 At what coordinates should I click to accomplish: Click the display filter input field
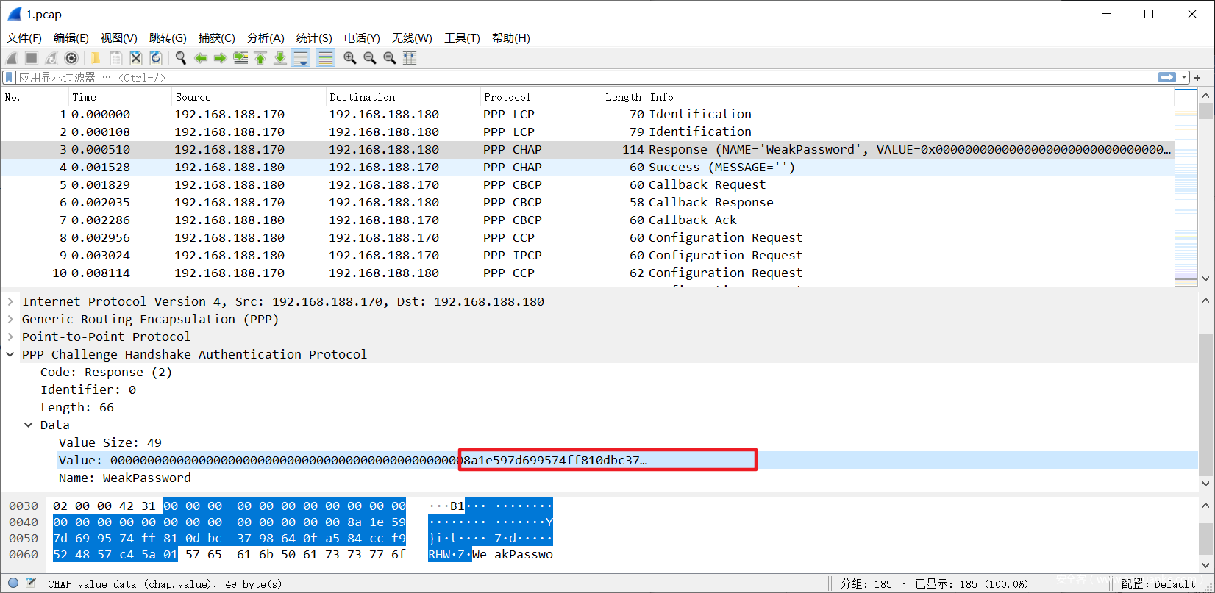click(x=588, y=77)
